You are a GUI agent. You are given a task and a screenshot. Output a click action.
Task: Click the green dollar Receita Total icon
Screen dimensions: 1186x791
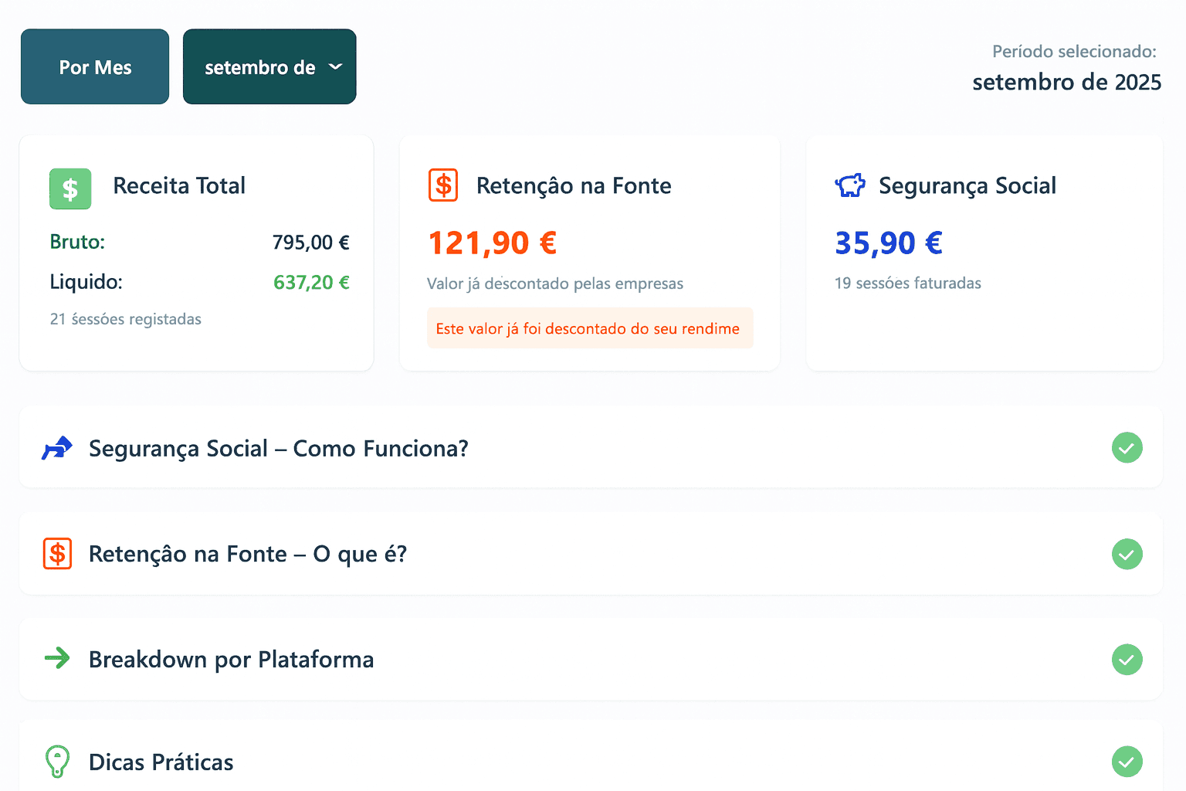click(x=70, y=188)
